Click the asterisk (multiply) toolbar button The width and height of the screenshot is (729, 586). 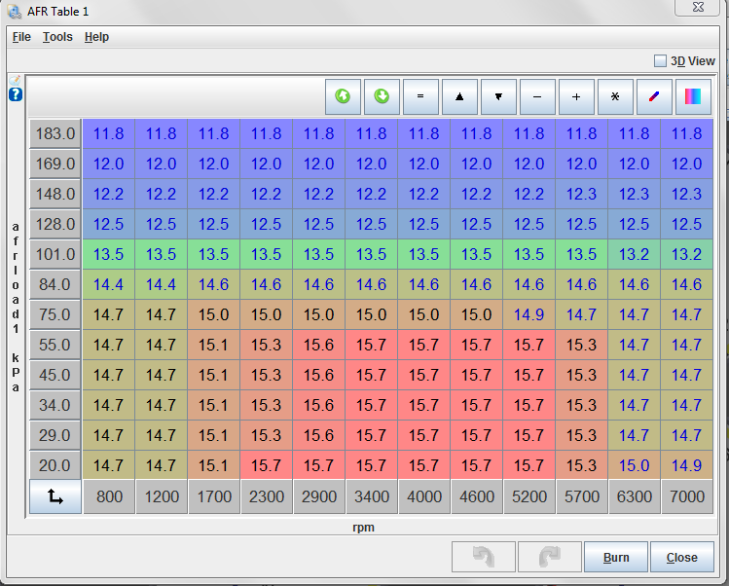(615, 96)
